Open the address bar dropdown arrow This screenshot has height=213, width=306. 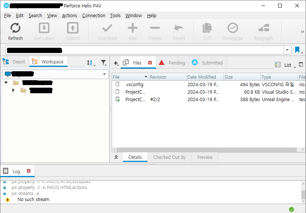tap(287, 50)
